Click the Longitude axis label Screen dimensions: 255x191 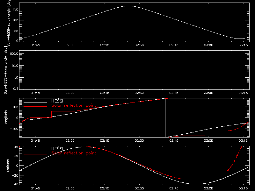pos(6,118)
